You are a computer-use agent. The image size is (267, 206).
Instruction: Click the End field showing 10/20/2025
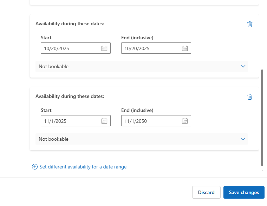[151, 48]
